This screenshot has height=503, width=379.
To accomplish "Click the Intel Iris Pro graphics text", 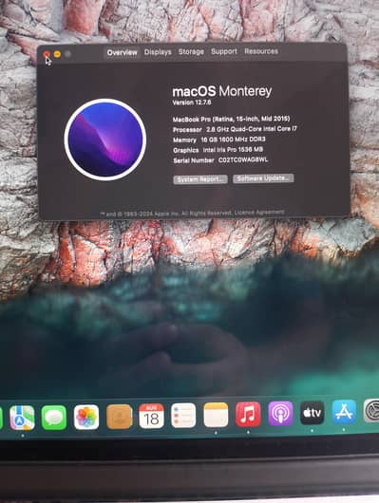I will click(233, 150).
